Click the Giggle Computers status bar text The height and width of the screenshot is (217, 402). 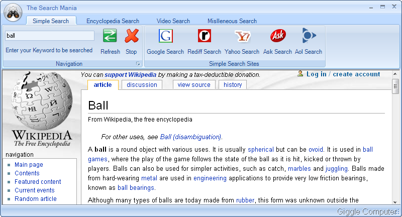(x=368, y=211)
